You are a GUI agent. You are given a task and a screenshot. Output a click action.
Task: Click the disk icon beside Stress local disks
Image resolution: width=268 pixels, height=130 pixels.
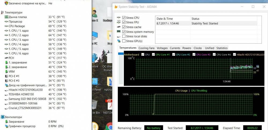point(119,36)
